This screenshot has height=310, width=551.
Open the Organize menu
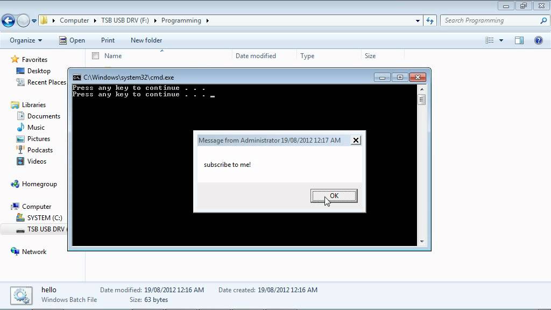point(26,40)
